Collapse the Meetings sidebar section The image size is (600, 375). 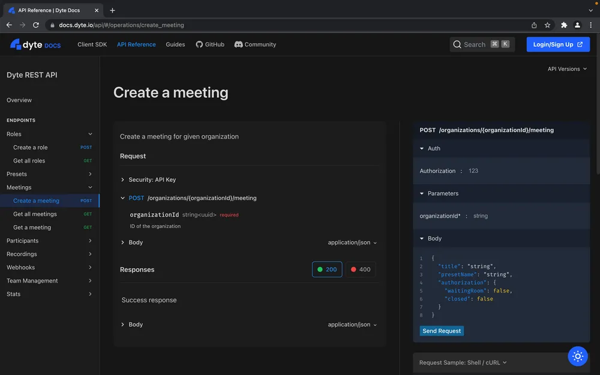coord(49,187)
